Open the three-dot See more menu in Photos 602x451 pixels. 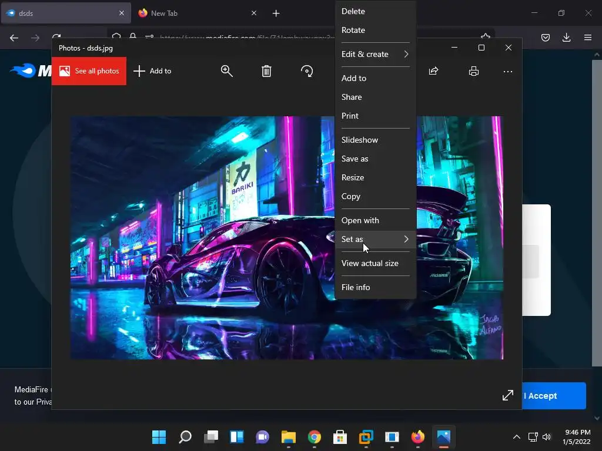(507, 71)
